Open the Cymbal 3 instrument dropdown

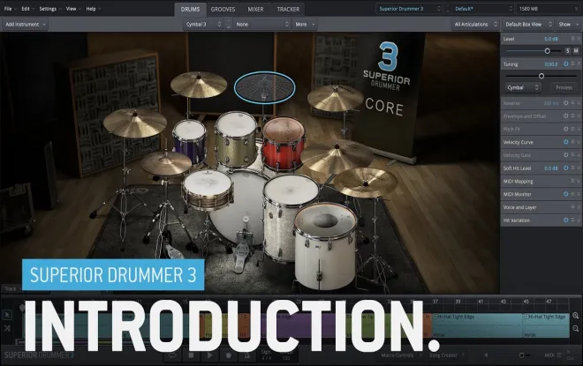pos(203,25)
